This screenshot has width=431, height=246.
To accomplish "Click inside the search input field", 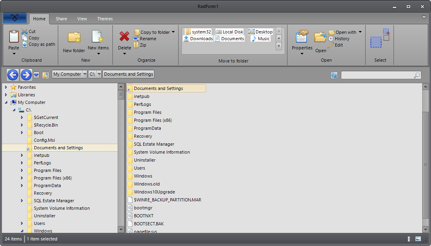I will (379, 75).
